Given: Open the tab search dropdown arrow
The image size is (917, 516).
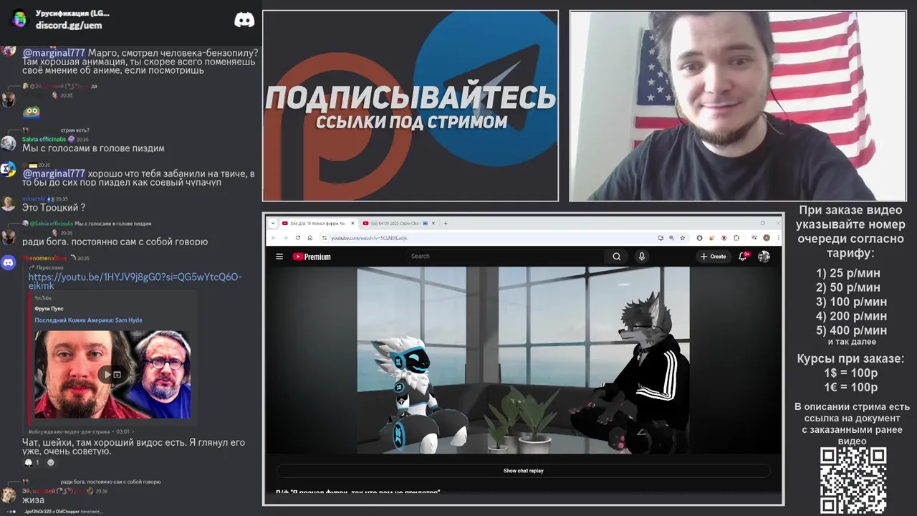Looking at the screenshot, I should (273, 223).
